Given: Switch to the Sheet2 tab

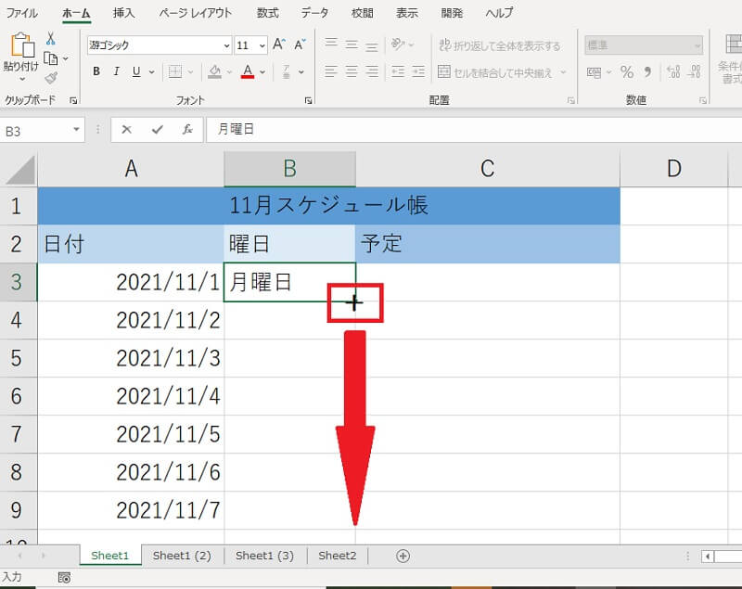Looking at the screenshot, I should tap(337, 556).
